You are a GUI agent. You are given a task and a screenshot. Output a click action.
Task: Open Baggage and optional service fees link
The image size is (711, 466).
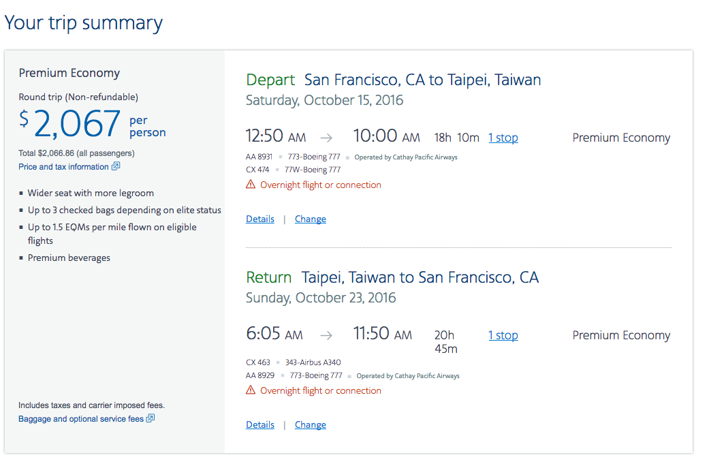coord(81,419)
